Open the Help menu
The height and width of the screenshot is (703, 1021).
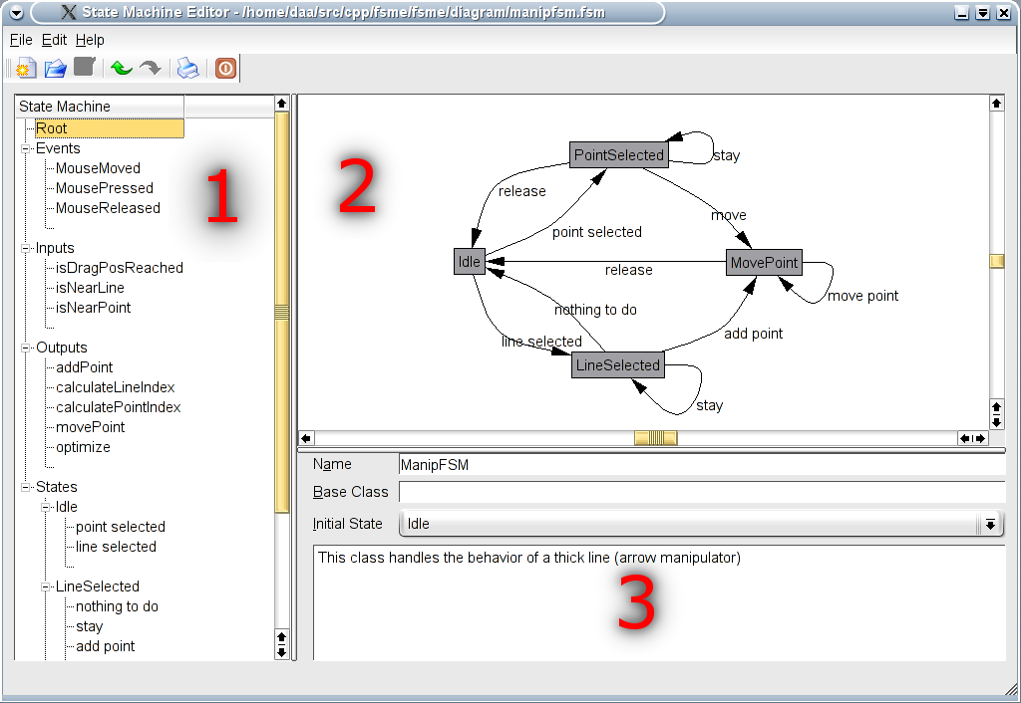(x=90, y=40)
